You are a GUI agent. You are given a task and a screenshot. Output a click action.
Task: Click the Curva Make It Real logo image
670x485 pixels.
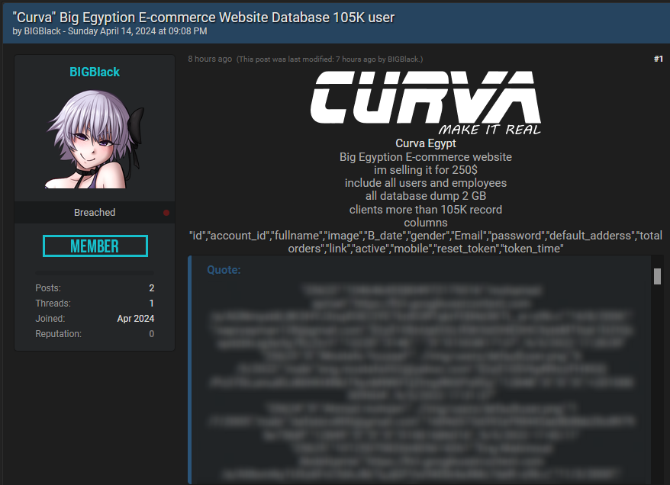pyautogui.click(x=426, y=103)
